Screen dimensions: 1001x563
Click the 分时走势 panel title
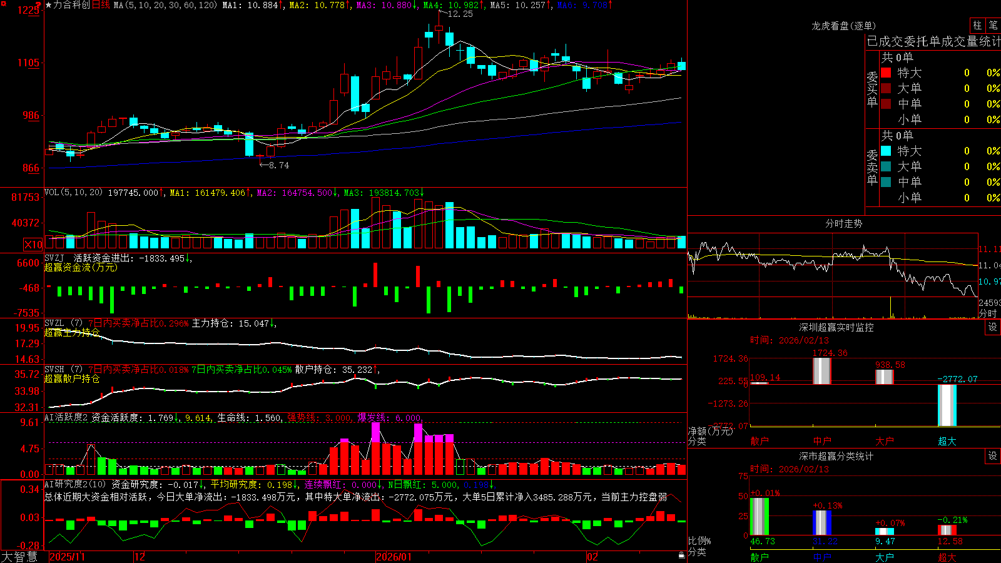[x=844, y=223]
